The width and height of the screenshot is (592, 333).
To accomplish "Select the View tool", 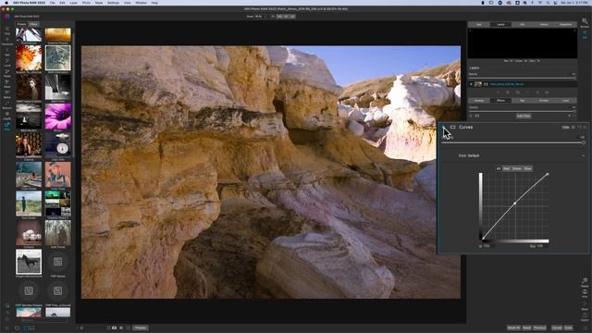I will point(7,126).
